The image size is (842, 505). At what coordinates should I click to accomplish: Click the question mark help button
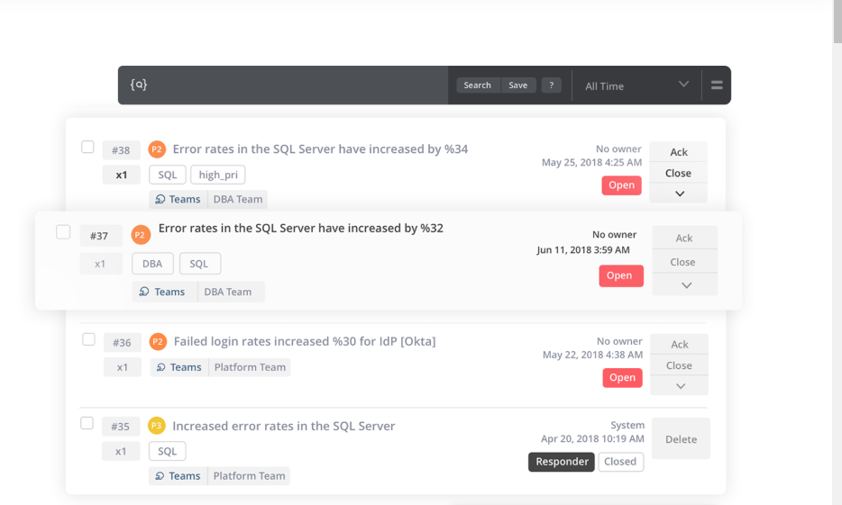[552, 86]
